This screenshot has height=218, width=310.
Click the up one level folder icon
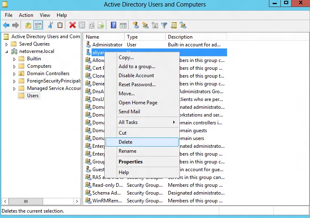point(28,25)
